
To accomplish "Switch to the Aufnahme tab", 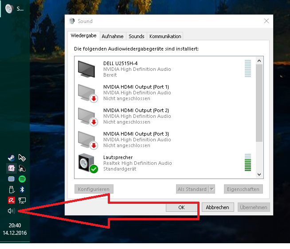I will click(113, 36).
